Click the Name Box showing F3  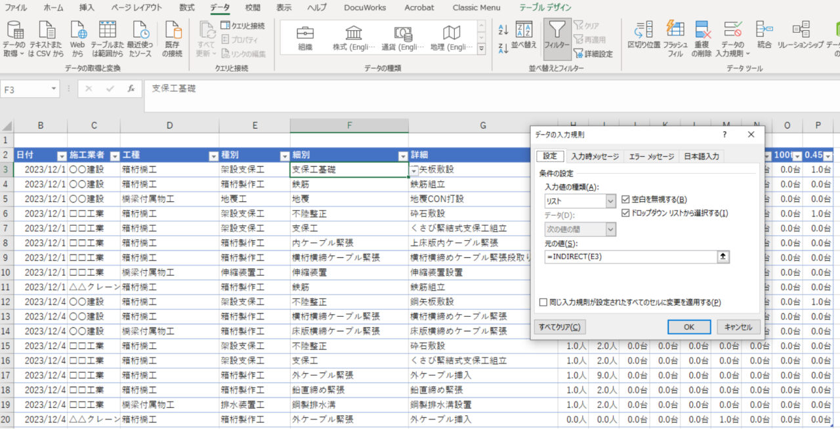[x=24, y=89]
